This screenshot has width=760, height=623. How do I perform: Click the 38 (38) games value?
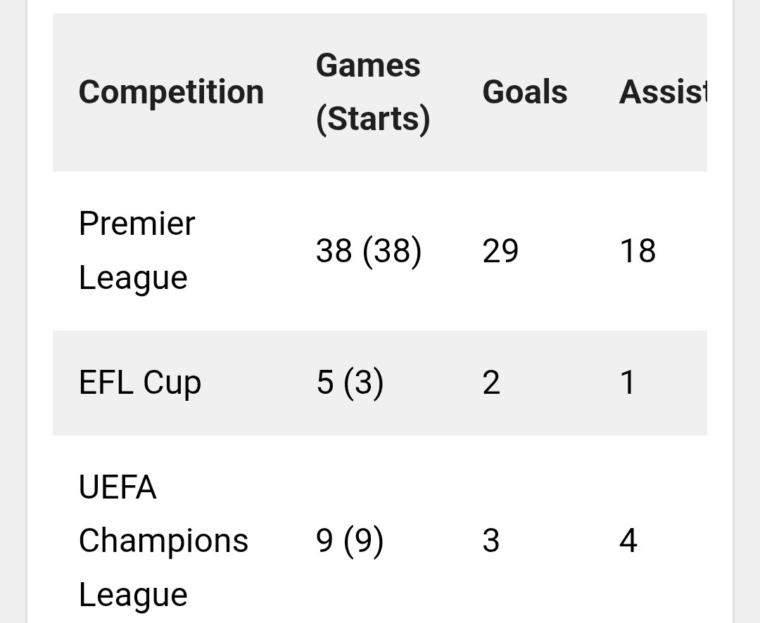click(x=369, y=250)
